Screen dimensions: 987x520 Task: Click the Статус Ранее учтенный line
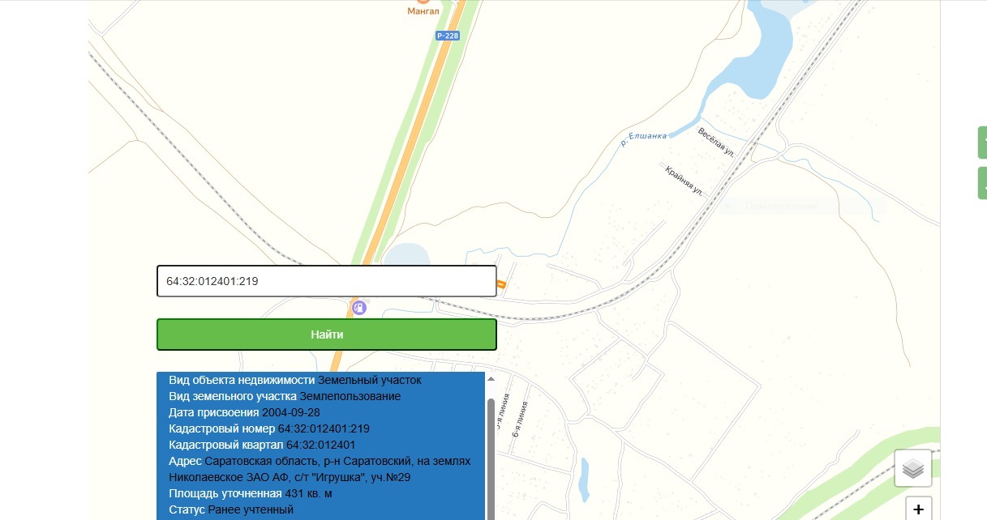click(x=231, y=509)
